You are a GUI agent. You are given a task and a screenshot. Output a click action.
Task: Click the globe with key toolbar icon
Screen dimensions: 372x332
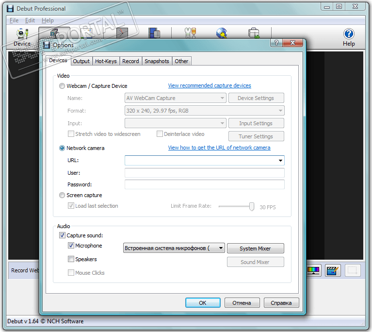click(222, 33)
